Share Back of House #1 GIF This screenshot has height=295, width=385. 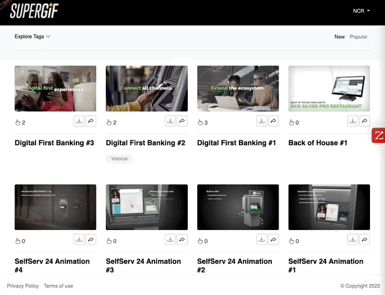pyautogui.click(x=365, y=121)
